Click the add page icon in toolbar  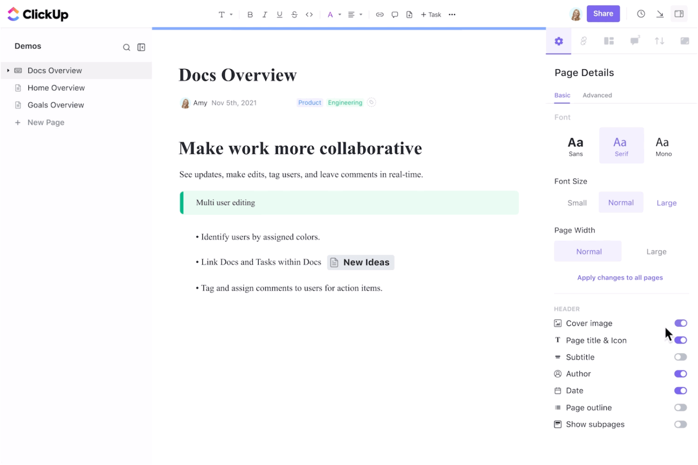(x=409, y=14)
